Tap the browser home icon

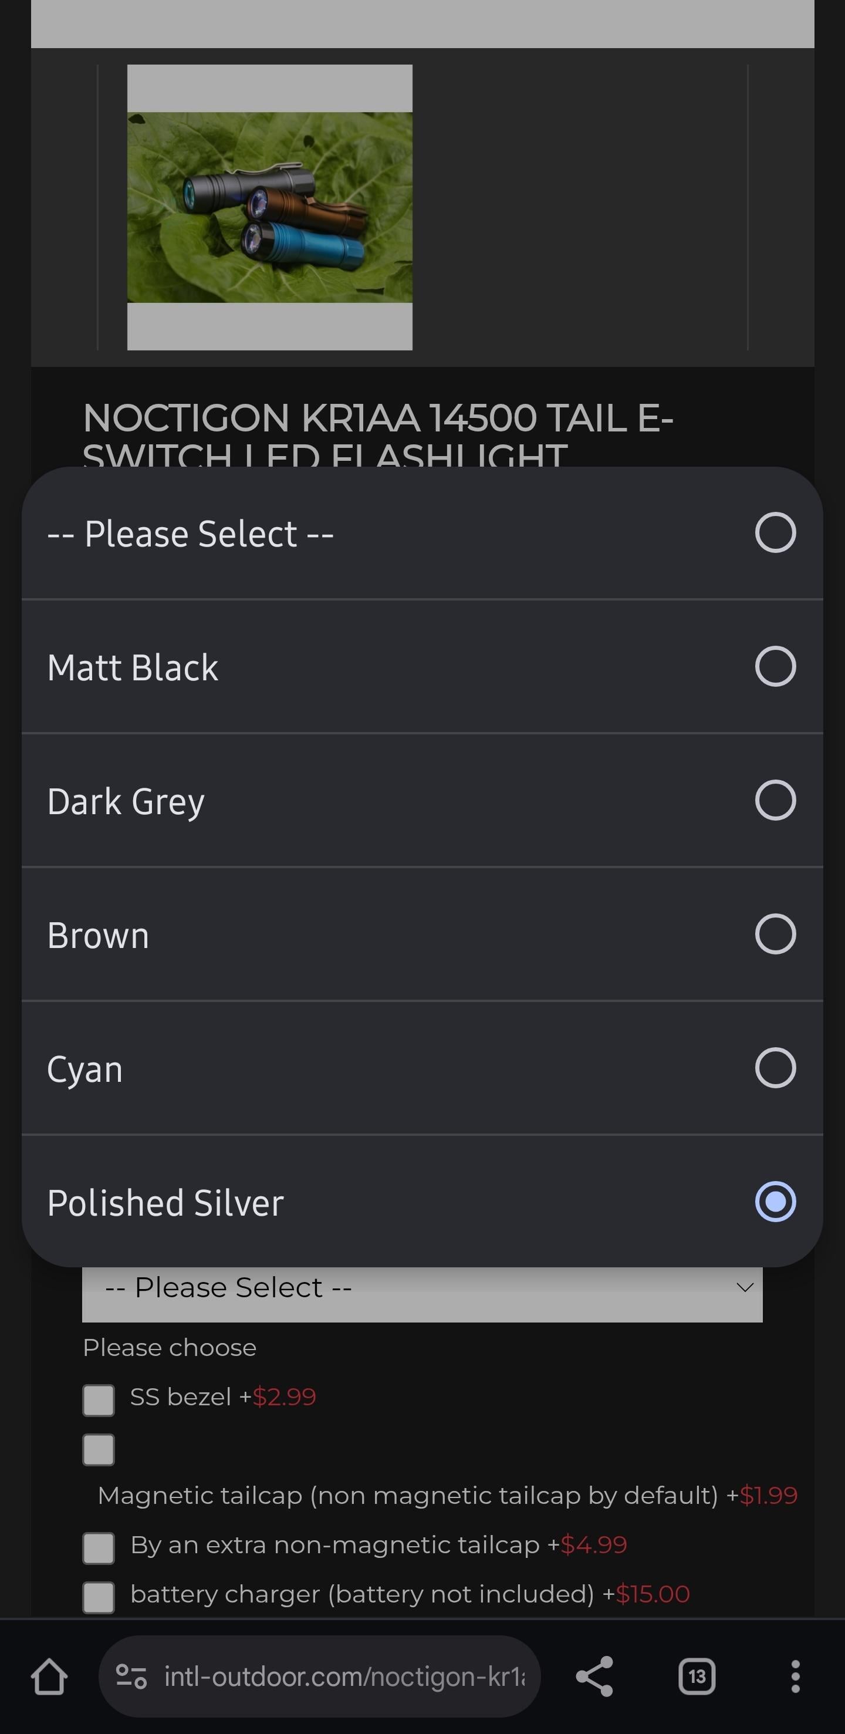[x=49, y=1676]
